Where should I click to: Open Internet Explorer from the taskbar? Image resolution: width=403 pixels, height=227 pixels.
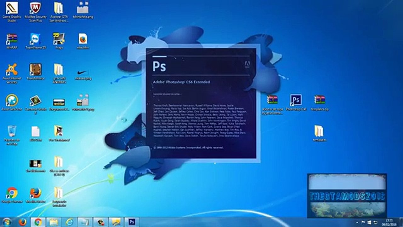pos(69,222)
